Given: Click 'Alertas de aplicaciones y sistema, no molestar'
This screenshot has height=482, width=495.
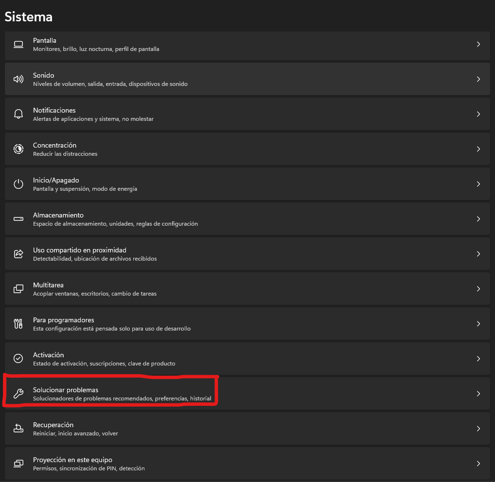Looking at the screenshot, I should pos(93,119).
